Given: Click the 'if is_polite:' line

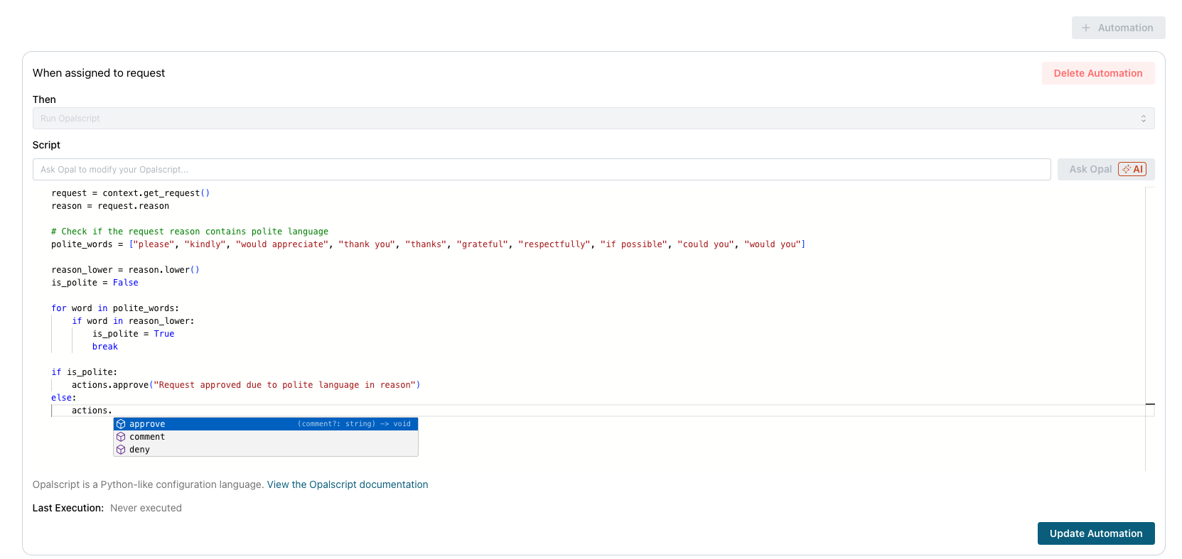Looking at the screenshot, I should 84,372.
